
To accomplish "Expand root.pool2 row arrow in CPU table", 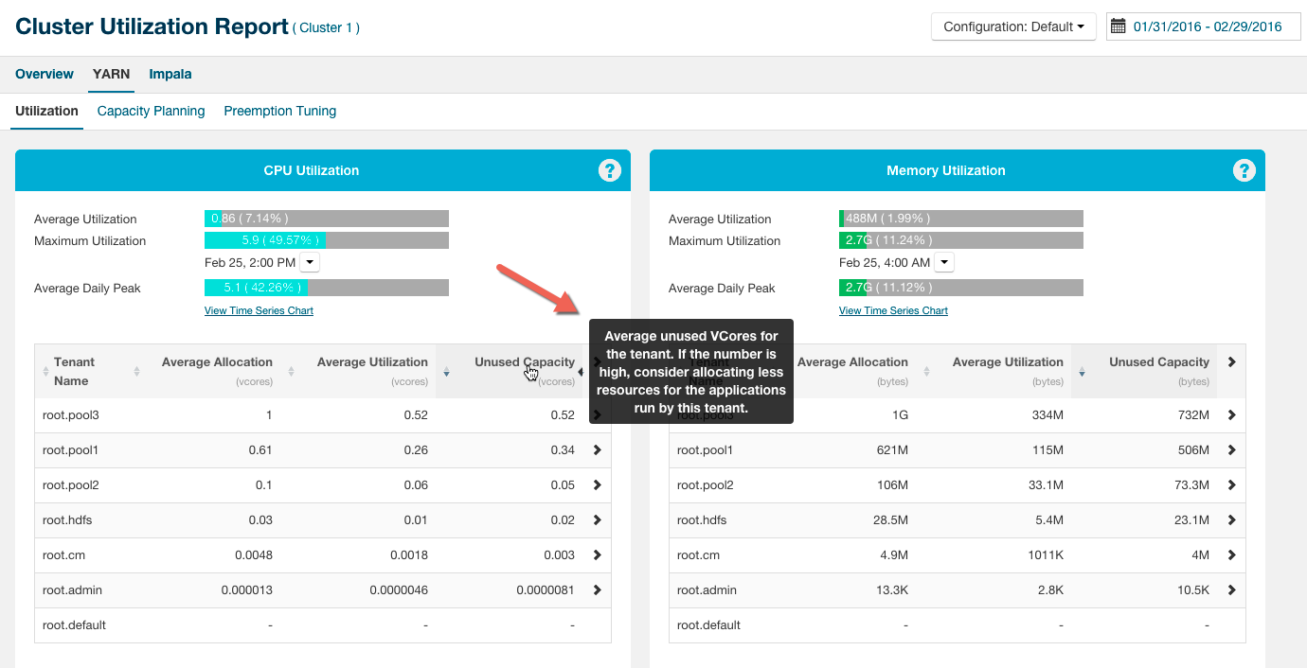I will [597, 485].
